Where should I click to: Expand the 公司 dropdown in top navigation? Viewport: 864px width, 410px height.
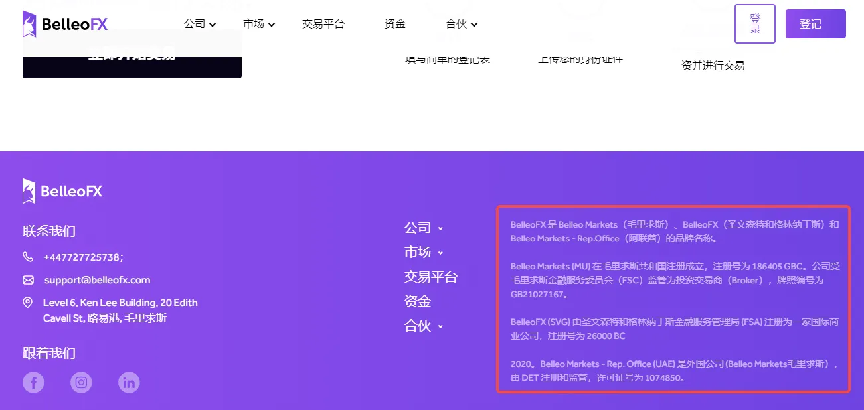click(200, 24)
